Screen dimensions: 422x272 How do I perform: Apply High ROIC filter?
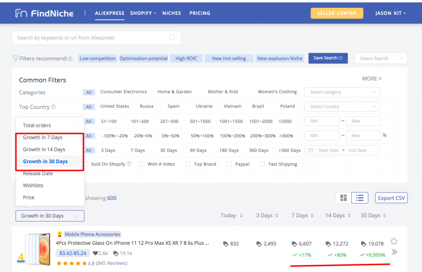coord(186,59)
